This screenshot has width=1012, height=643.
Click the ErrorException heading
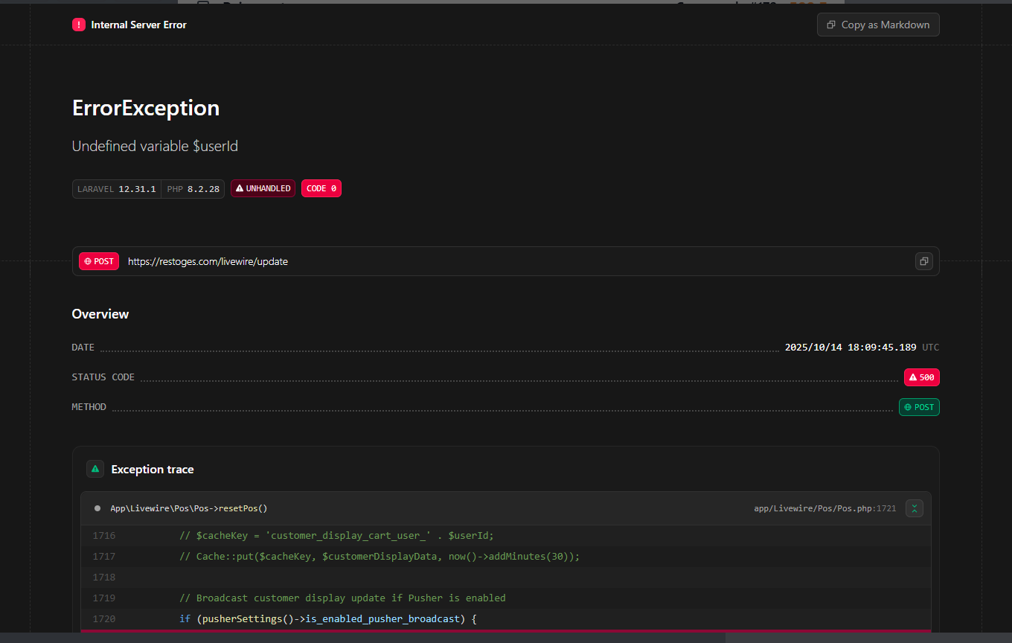point(146,108)
